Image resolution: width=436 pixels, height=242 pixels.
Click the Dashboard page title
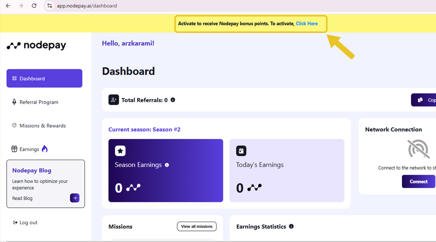click(128, 71)
